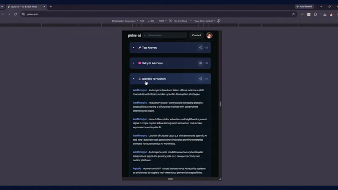Share the Top Moves section
The image size is (338, 190).
(x=200, y=48)
